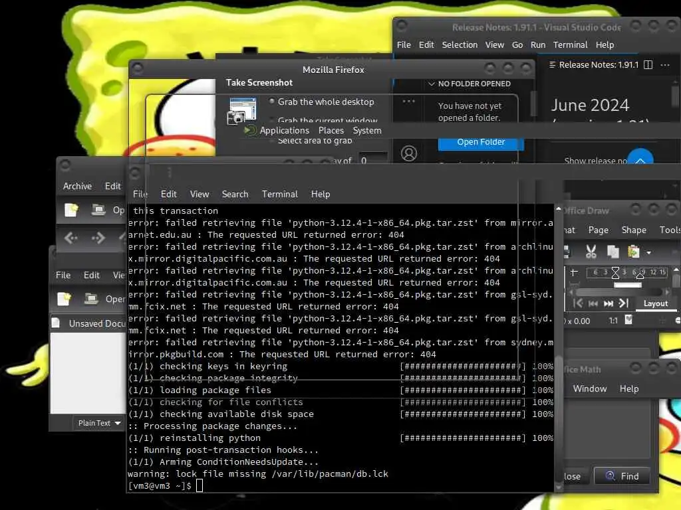Open System menu in panel
The image size is (681, 510).
click(367, 130)
